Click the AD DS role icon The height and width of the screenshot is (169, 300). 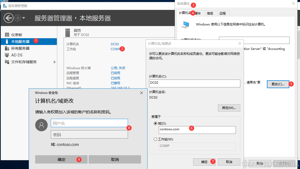[7, 55]
